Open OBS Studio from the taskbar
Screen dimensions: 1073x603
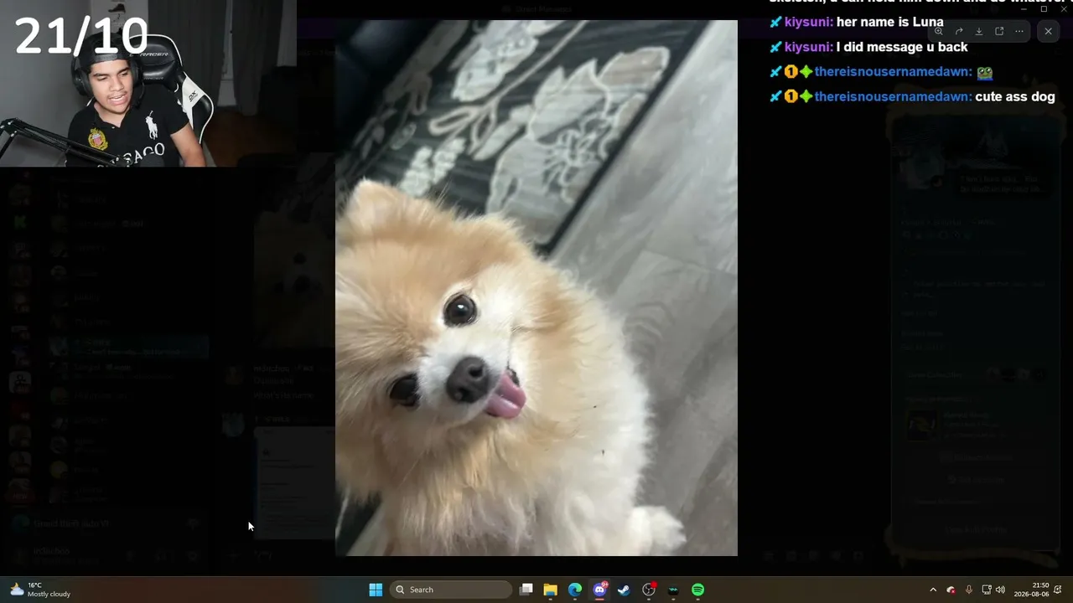649,590
